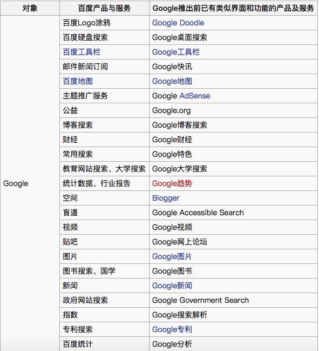Open the Blogger link

point(166,198)
